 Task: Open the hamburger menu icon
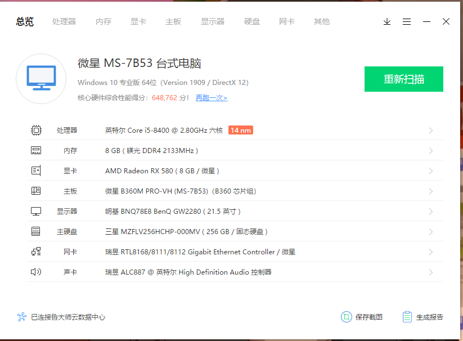[x=407, y=21]
